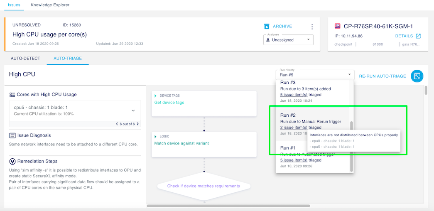Viewport: 434px width, 211px height.
Task: Click the external link icon beside Details
Action: pos(418,36)
